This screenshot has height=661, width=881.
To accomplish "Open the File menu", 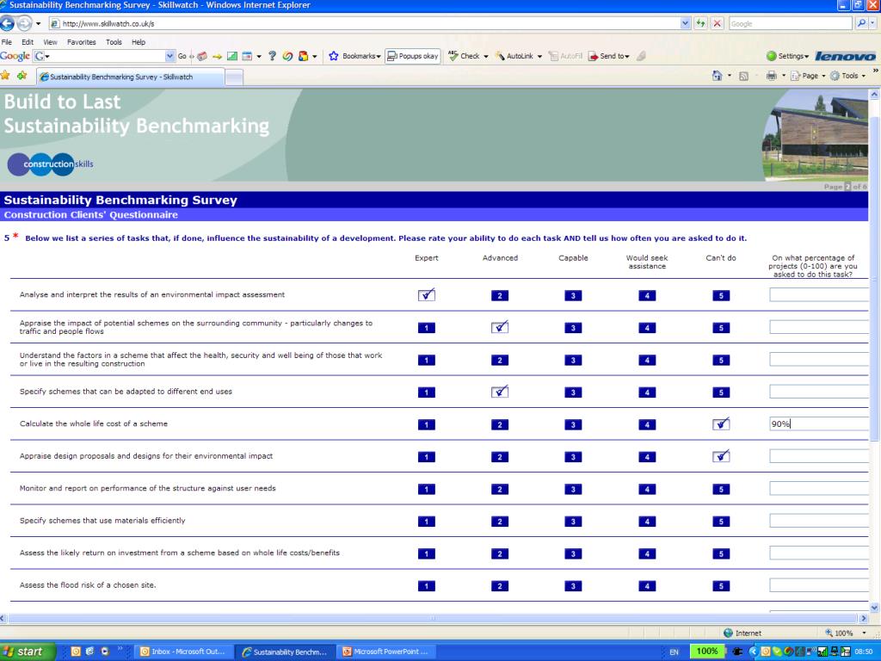I will 7,42.
